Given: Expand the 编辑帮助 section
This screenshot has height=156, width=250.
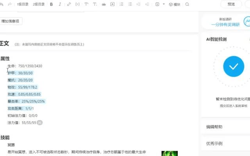Looking at the screenshot, I should click(x=214, y=127).
